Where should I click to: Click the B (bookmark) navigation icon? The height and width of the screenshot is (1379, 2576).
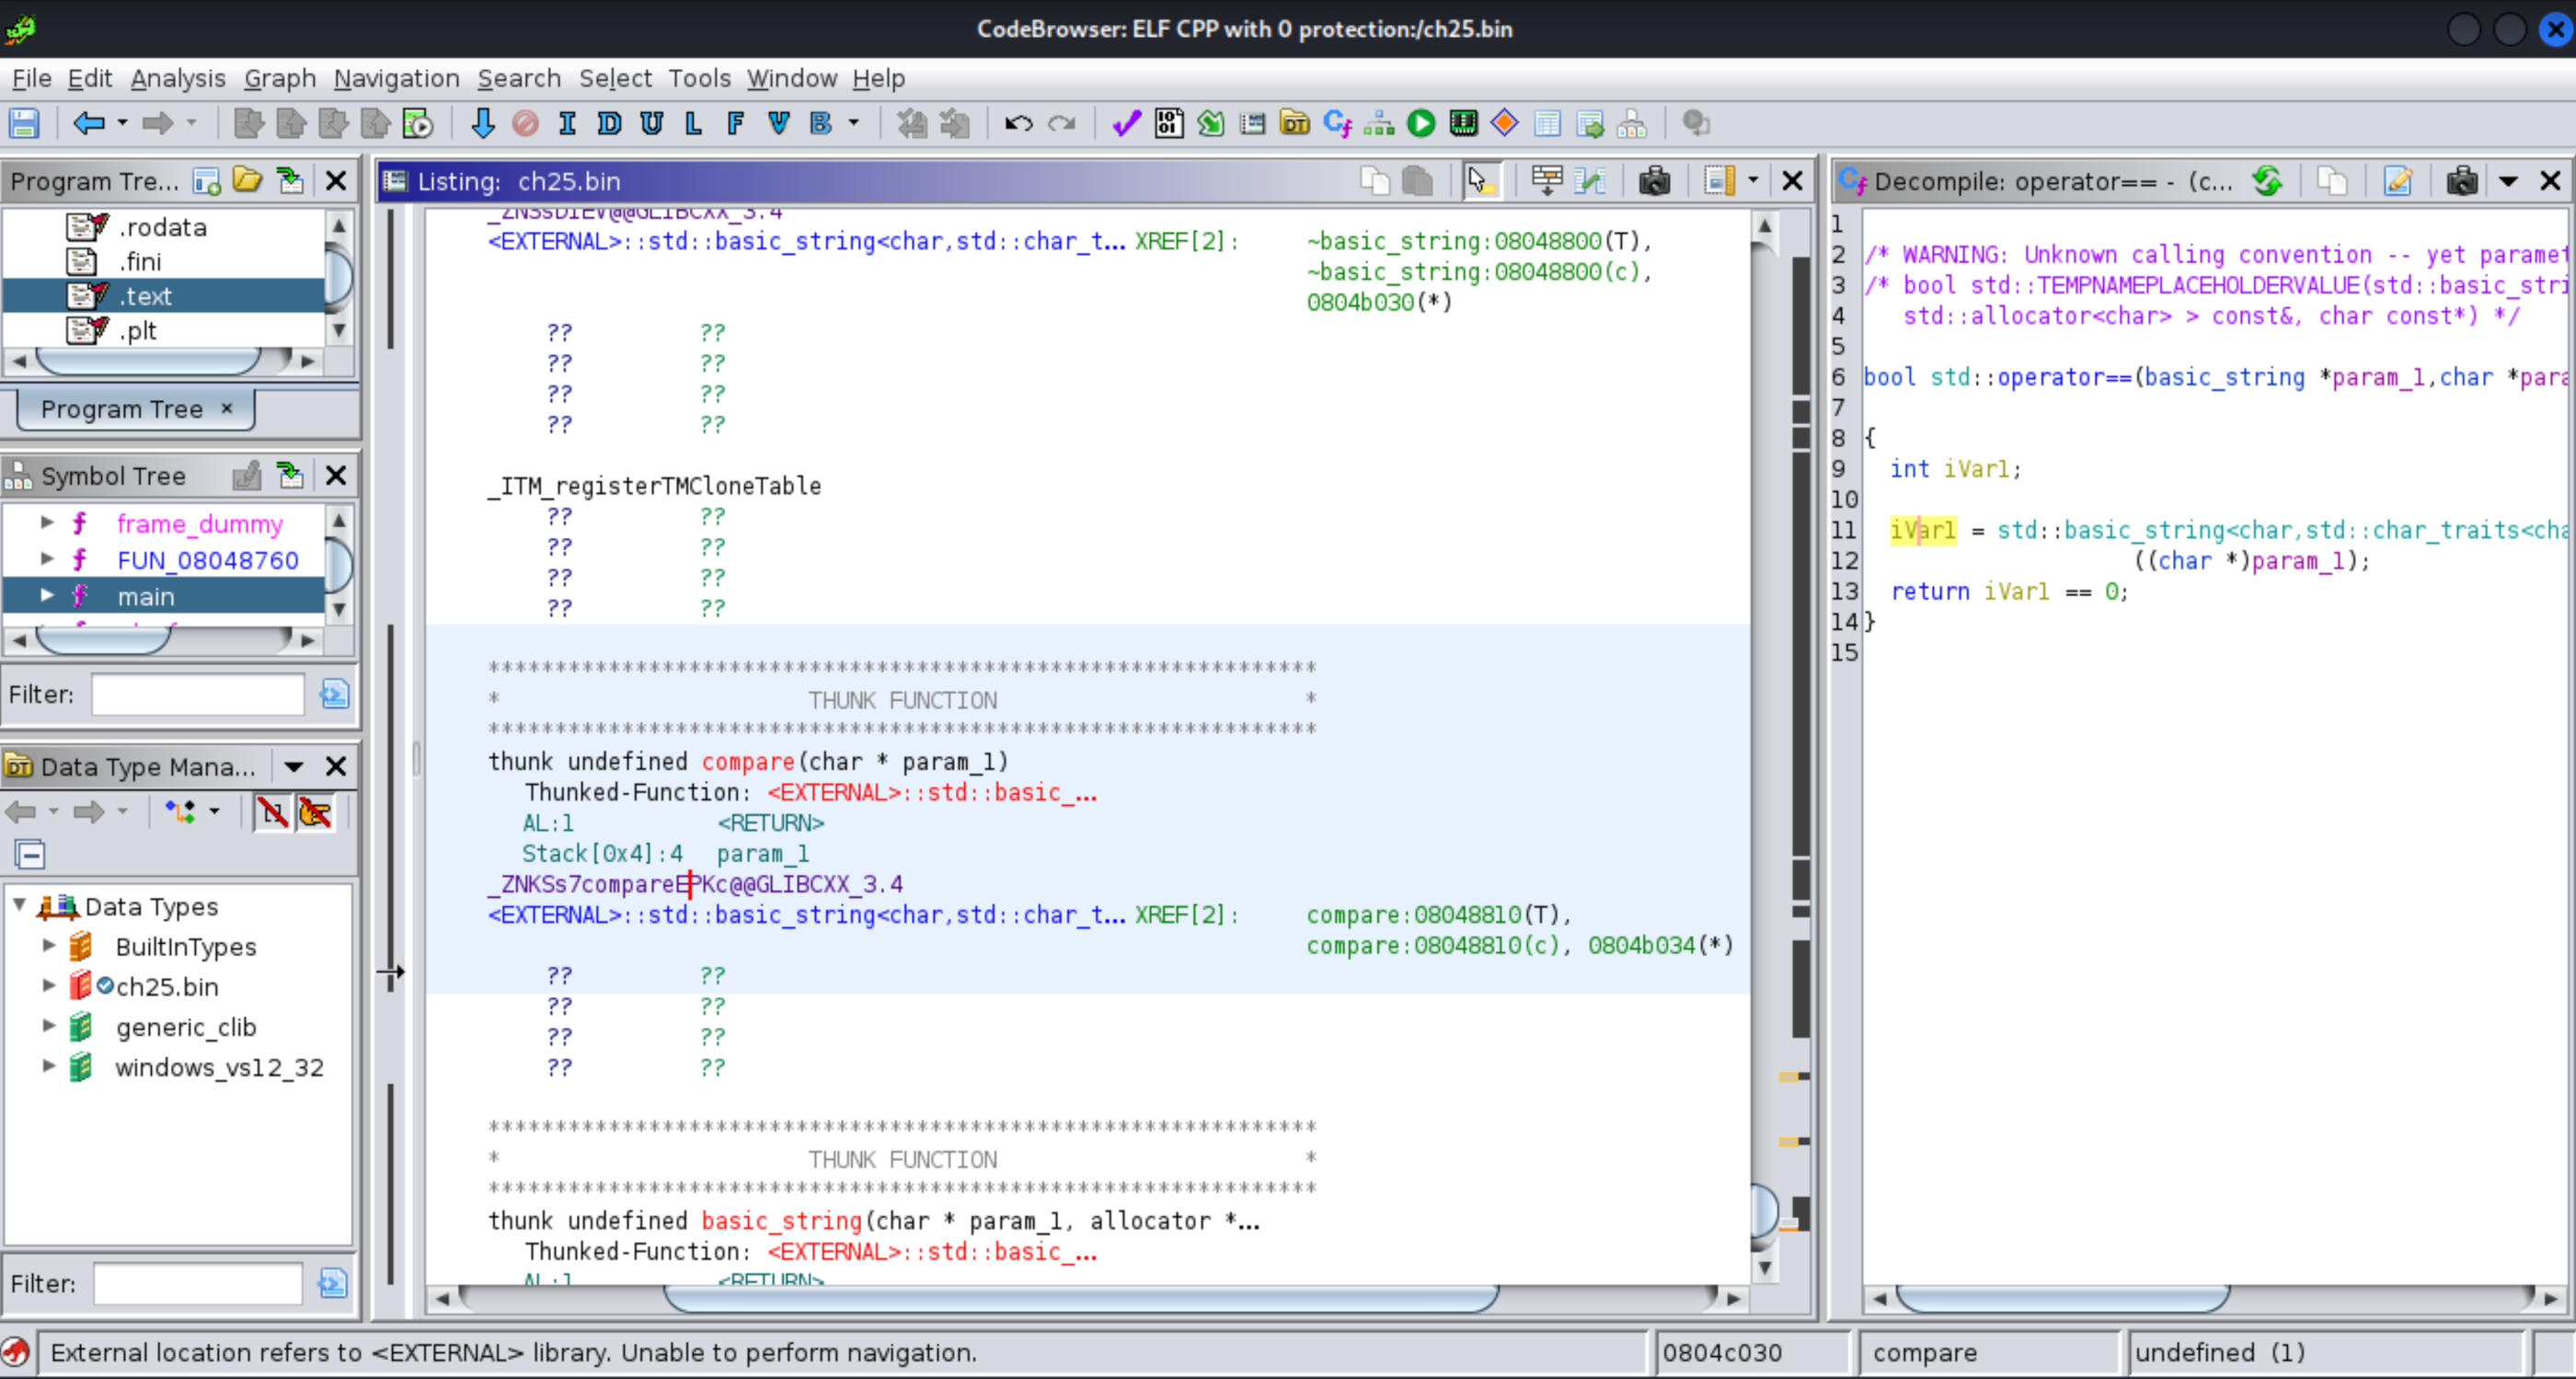[x=821, y=123]
